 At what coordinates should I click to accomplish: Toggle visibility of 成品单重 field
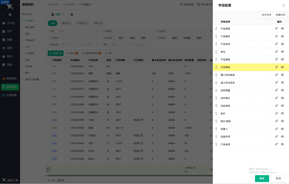(x=282, y=106)
